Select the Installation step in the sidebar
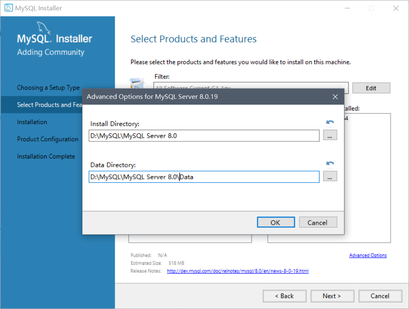Viewport: 409px width, 309px height. click(x=32, y=122)
